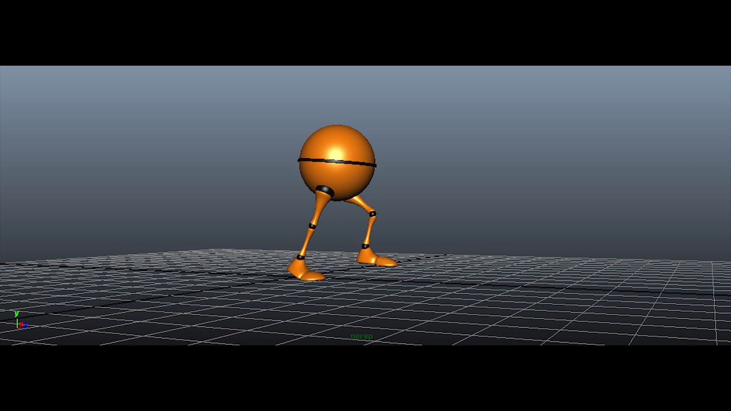Select the rear leg's foot on the grid
This screenshot has width=731, height=411.
pyautogui.click(x=377, y=258)
